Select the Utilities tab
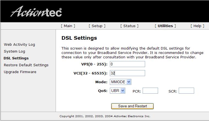Viewport: 209px width, 121px height. click(165, 26)
